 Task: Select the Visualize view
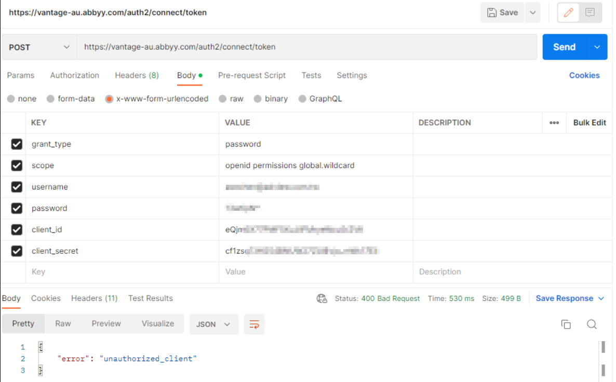click(x=158, y=324)
